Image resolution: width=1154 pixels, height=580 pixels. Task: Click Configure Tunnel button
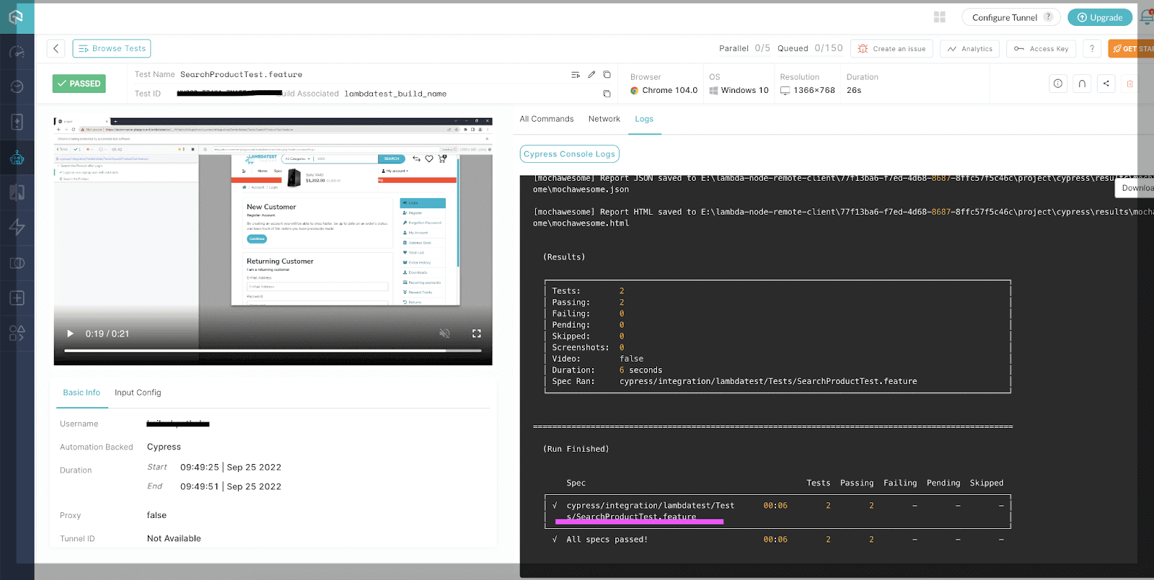pos(1010,17)
